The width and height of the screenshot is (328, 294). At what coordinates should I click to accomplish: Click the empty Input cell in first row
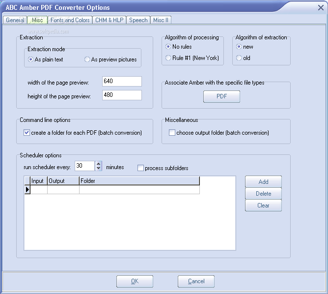click(x=39, y=190)
